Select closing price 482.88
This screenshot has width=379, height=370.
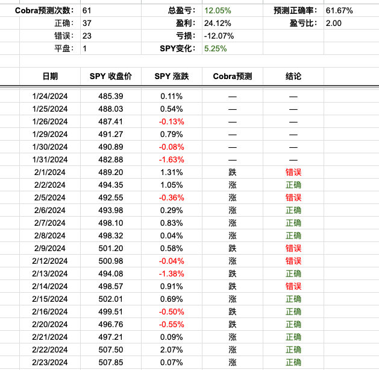(111, 159)
